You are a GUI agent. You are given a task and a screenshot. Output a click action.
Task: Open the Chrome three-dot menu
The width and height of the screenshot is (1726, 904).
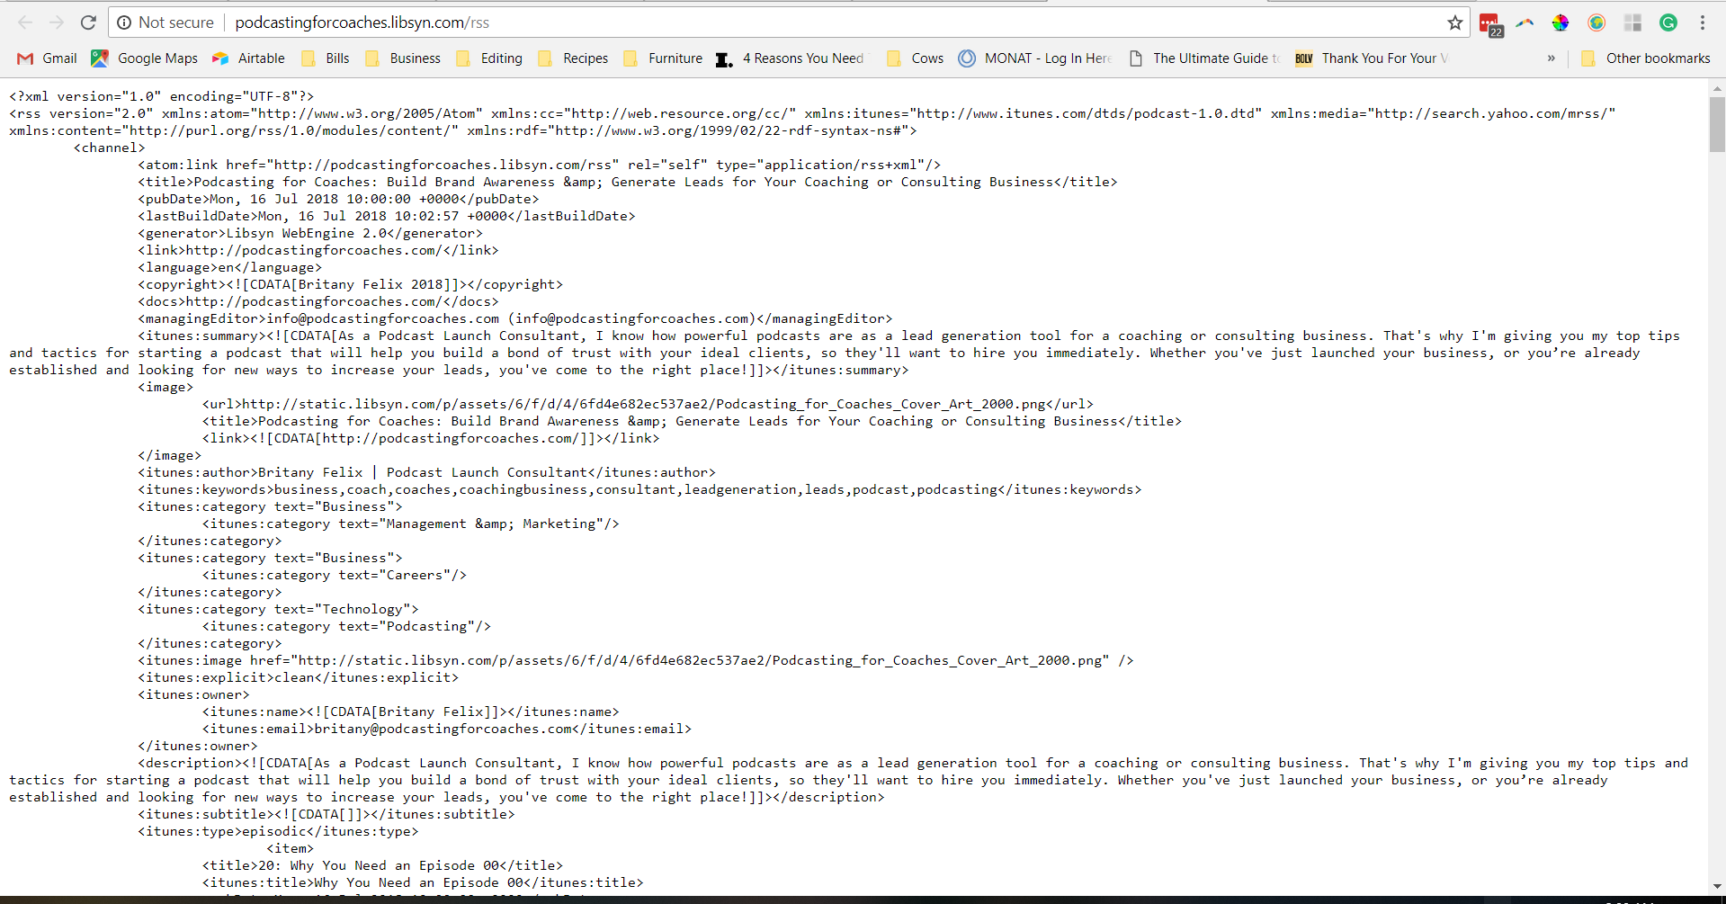point(1703,22)
